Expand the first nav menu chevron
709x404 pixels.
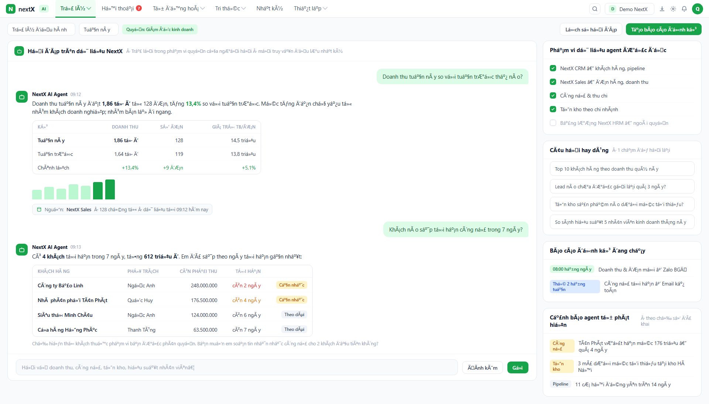click(x=89, y=8)
